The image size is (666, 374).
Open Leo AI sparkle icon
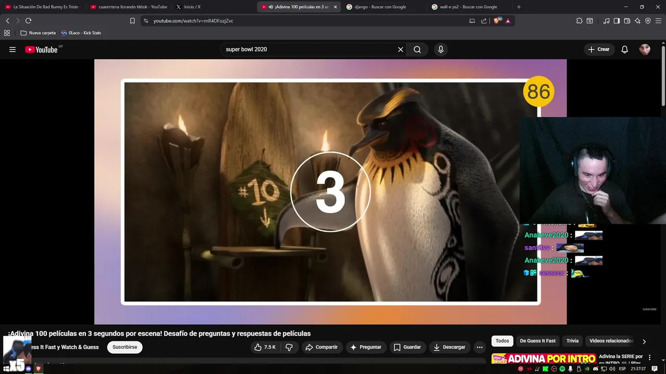click(637, 21)
